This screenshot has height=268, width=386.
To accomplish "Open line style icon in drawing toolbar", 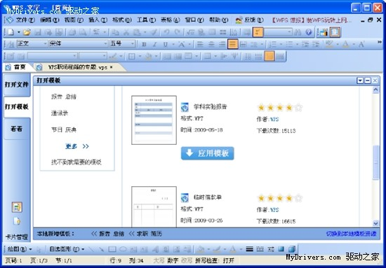I will 249,249.
